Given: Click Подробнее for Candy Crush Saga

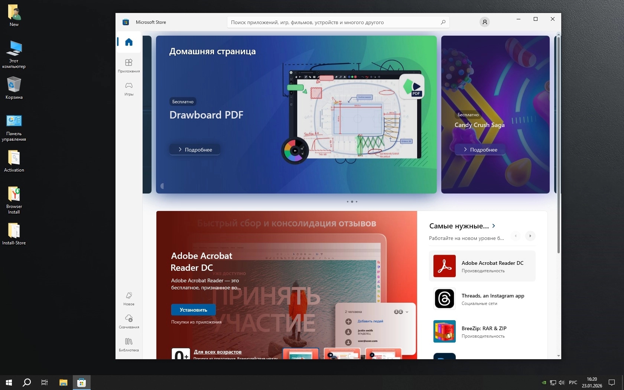Looking at the screenshot, I should point(480,150).
